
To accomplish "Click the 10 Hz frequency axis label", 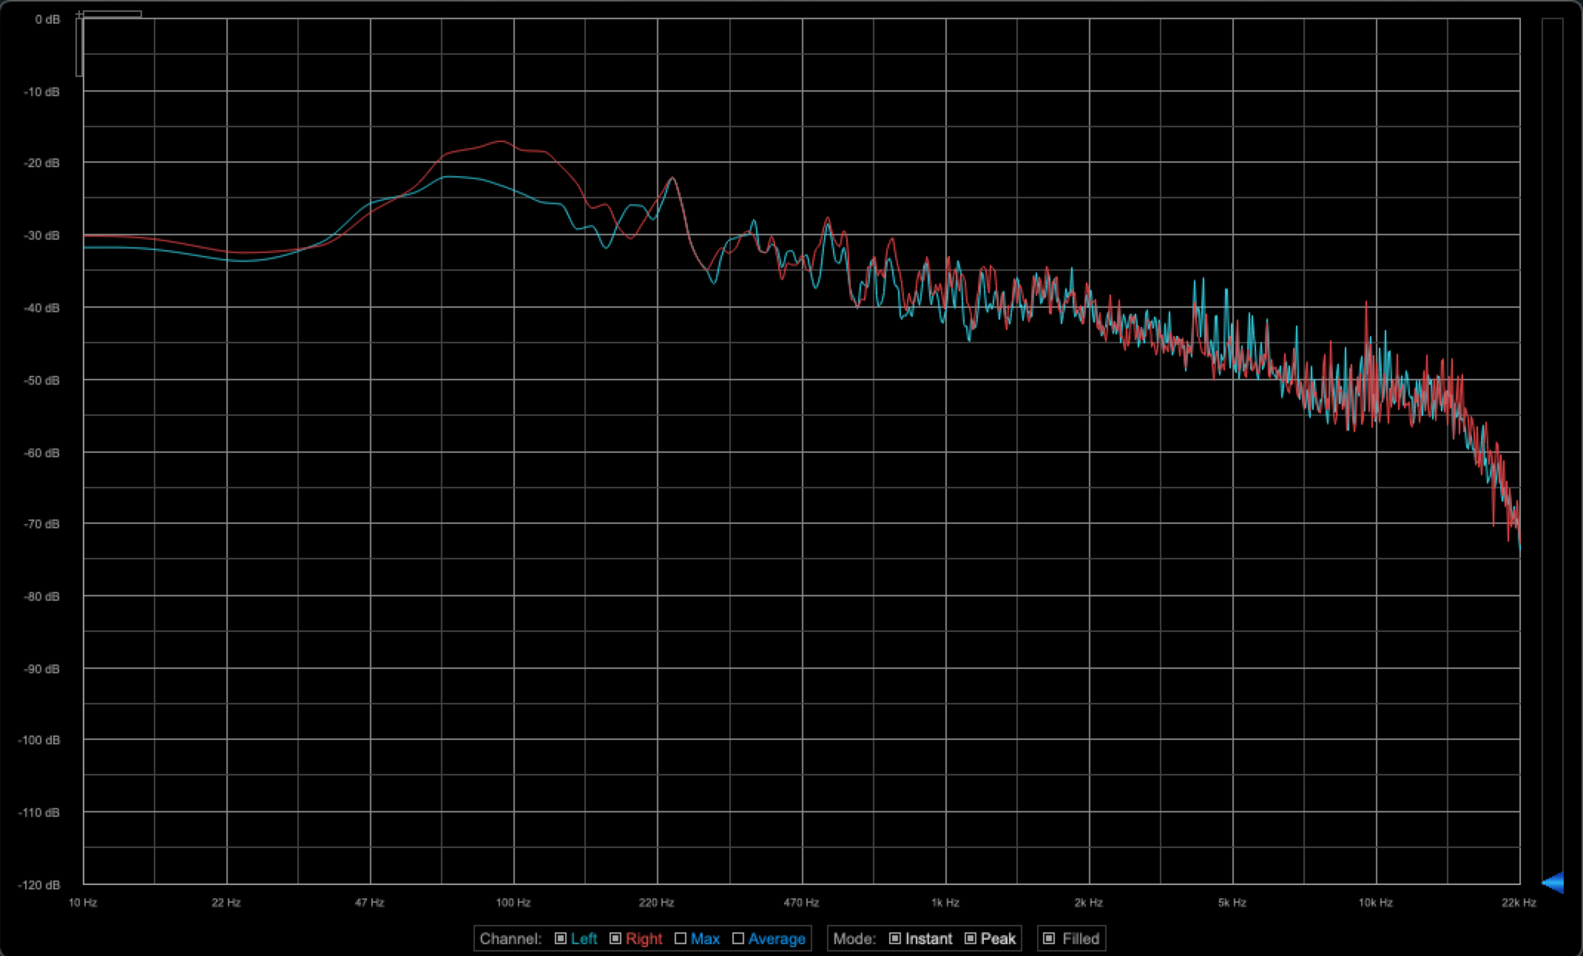I will (83, 903).
